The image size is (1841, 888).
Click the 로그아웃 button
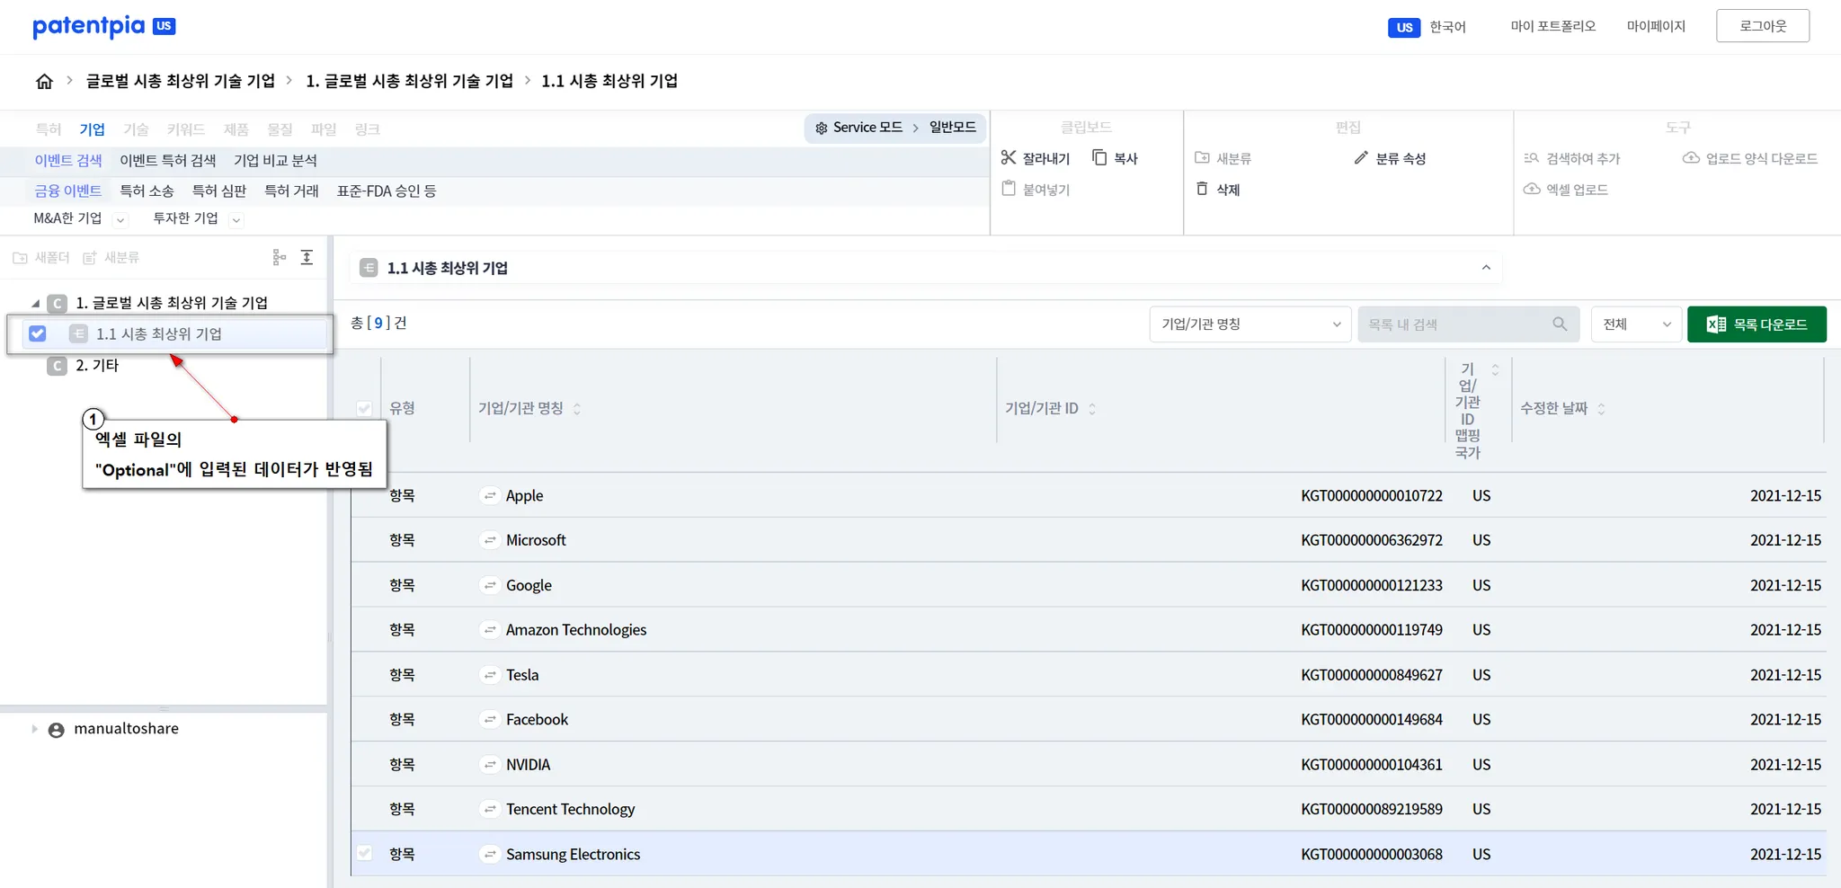tap(1763, 26)
